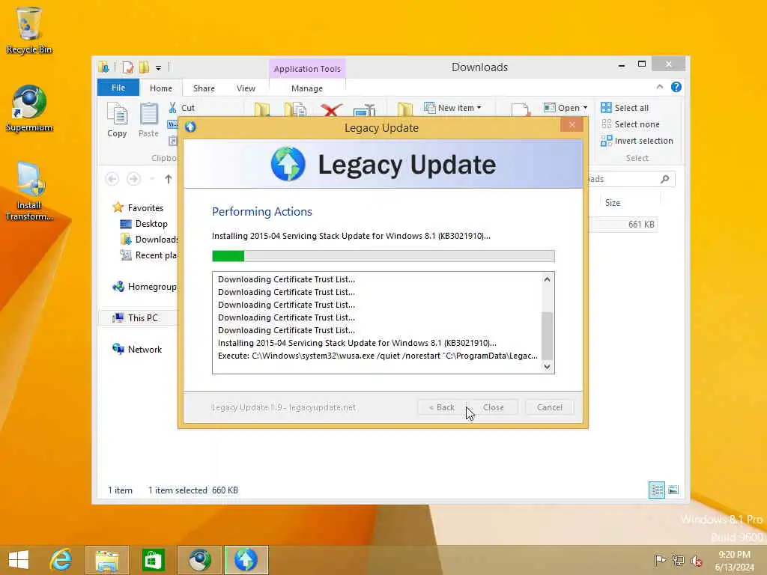Click the Select all ribbon button
This screenshot has height=575, width=767.
click(625, 108)
